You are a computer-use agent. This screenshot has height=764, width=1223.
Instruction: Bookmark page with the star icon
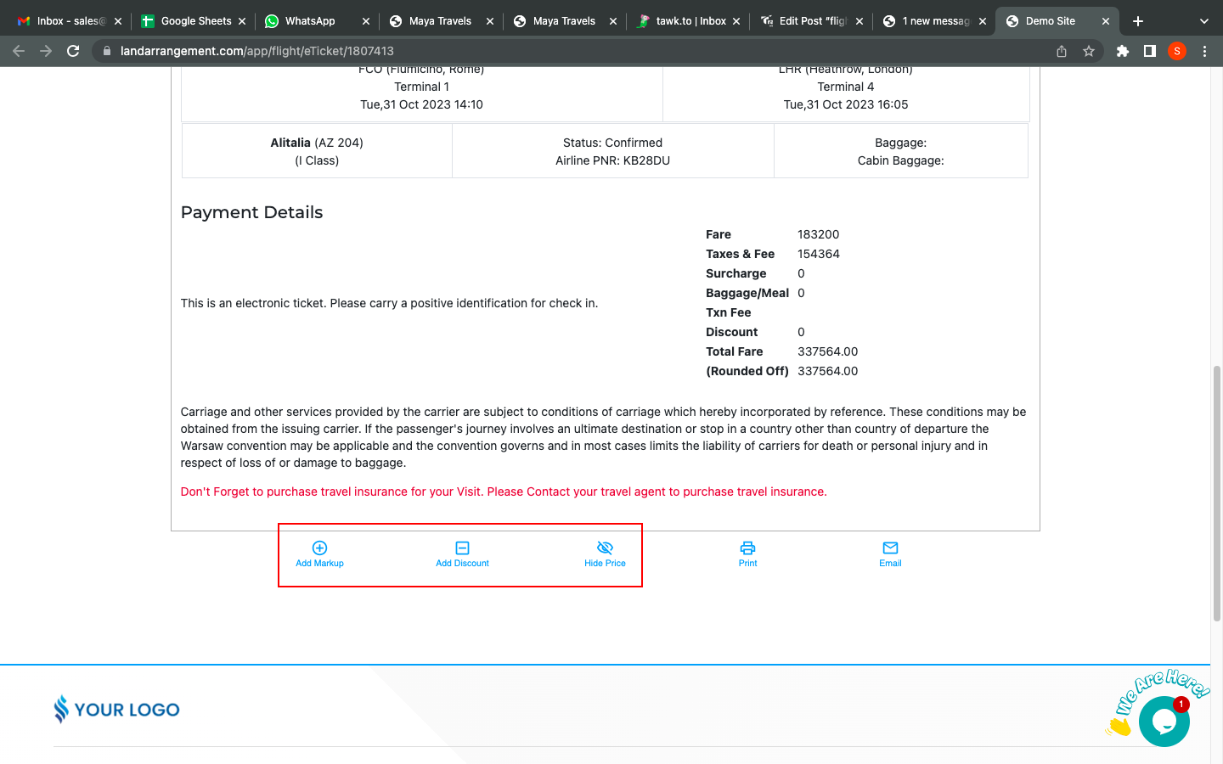coord(1089,51)
